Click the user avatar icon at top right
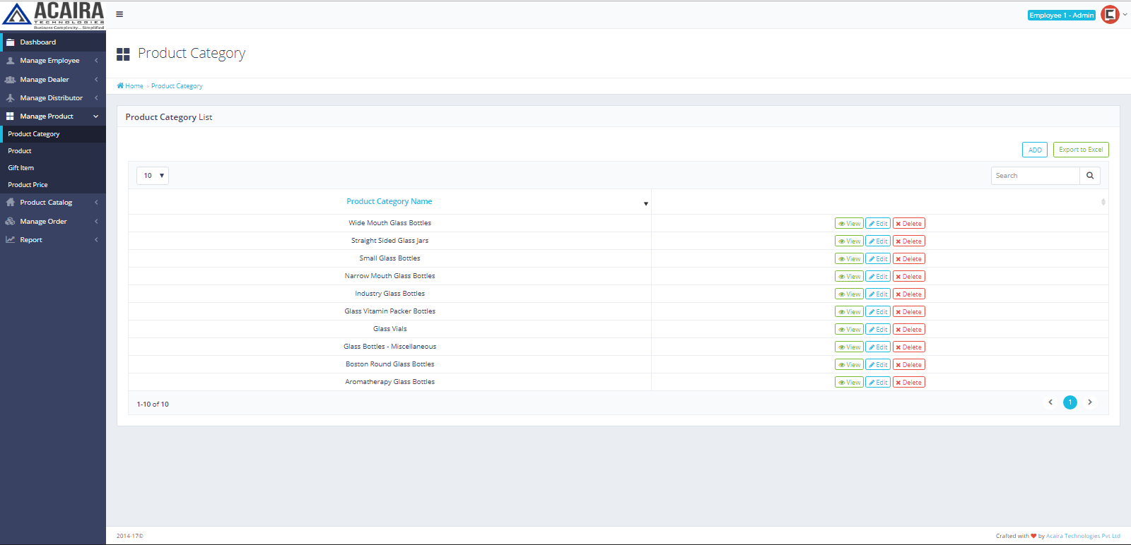The image size is (1131, 545). pos(1110,15)
